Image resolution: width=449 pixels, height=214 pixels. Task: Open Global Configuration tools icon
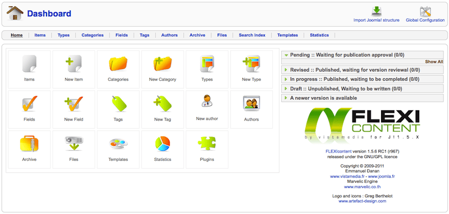pos(425,11)
